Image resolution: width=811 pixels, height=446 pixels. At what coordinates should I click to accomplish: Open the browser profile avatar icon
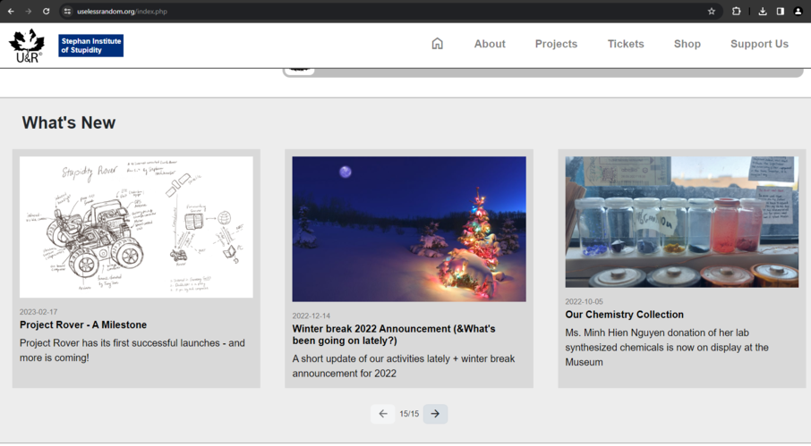coord(798,12)
